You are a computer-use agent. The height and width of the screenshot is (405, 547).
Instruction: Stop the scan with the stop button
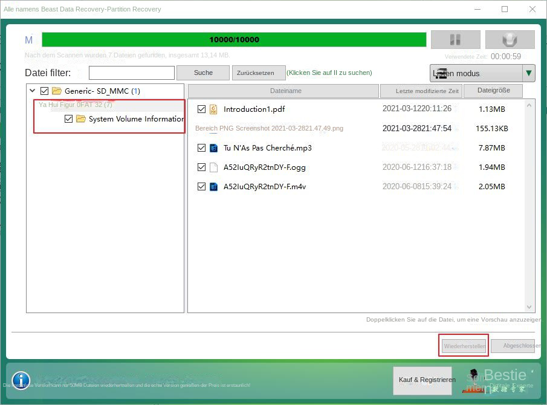pos(510,39)
